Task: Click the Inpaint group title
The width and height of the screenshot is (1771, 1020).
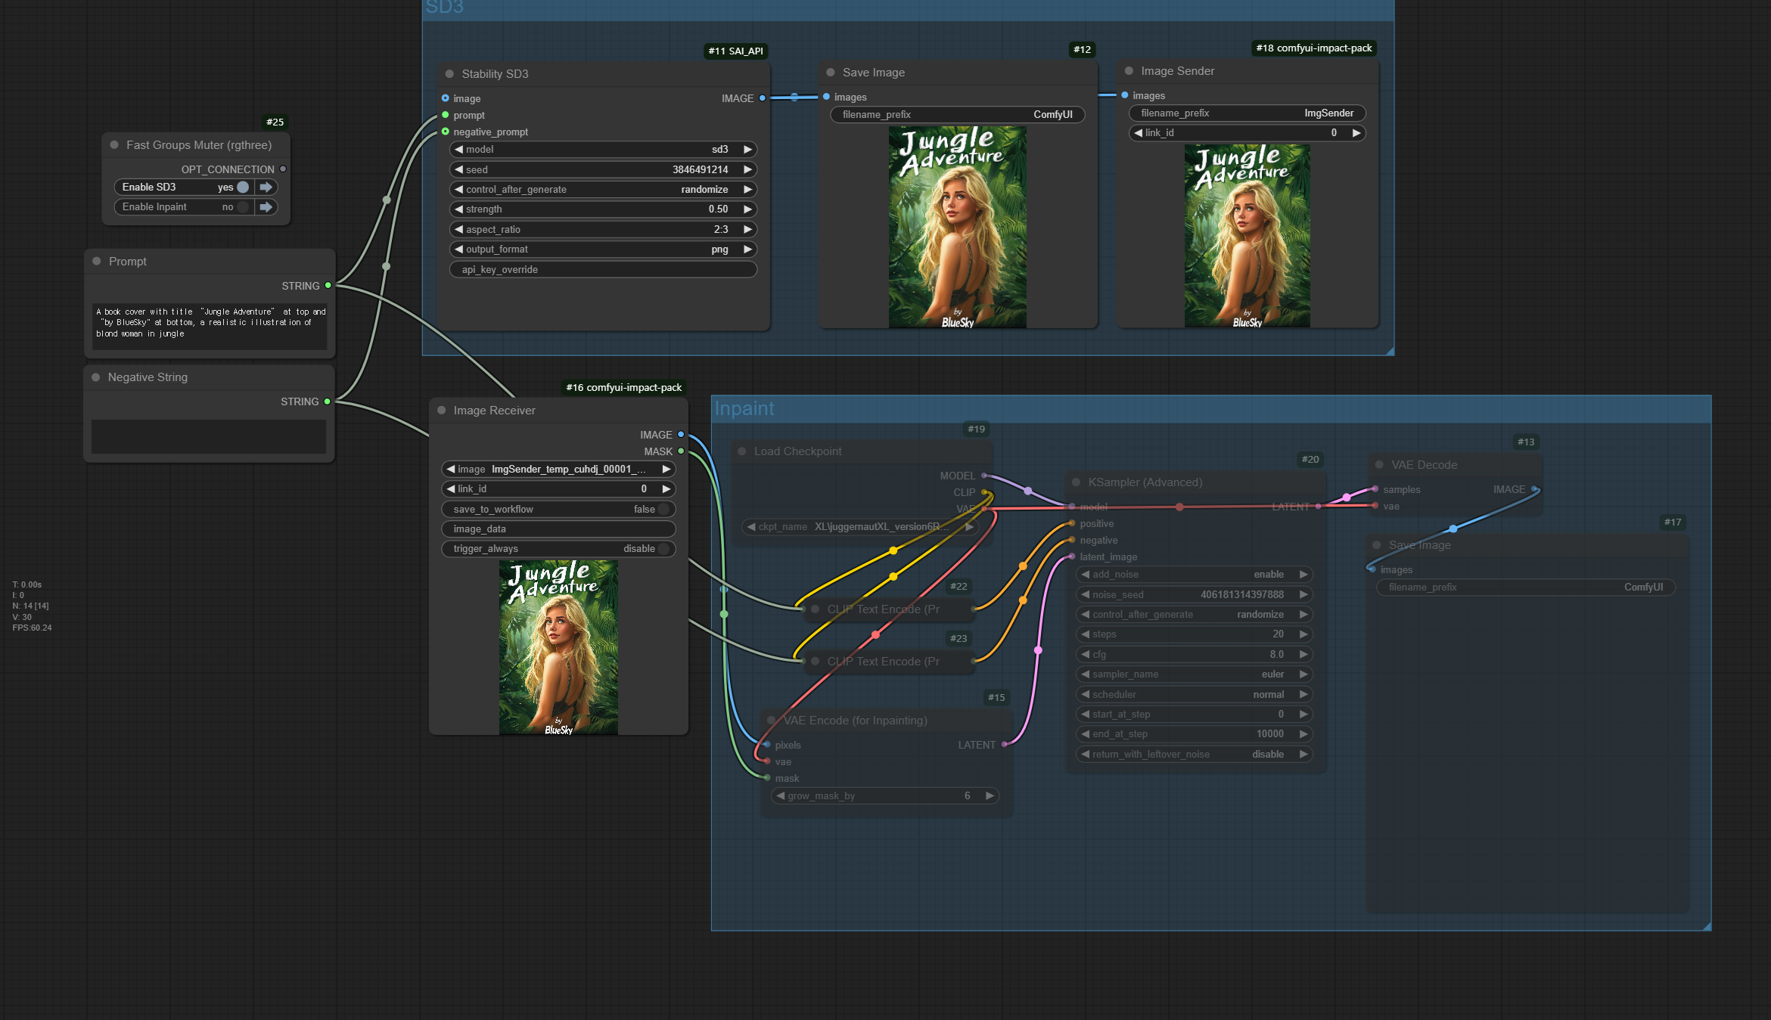Action: pos(744,409)
